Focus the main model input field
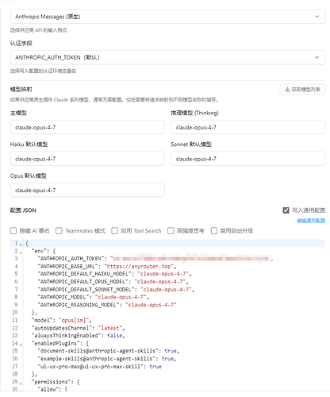This screenshot has width=330, height=397. [87, 127]
